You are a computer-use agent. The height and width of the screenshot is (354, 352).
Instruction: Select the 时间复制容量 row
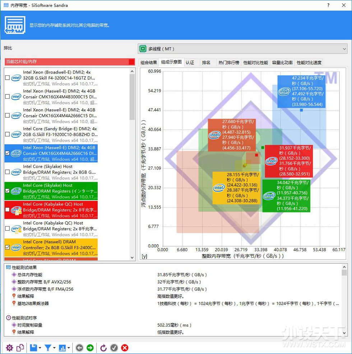[x=30, y=325]
